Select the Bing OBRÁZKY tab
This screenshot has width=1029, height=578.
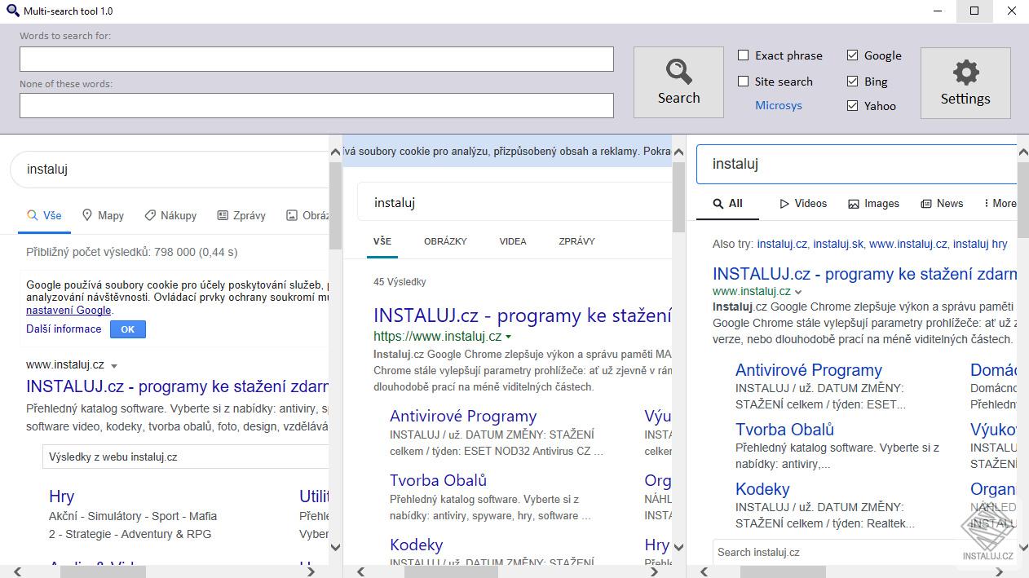pos(445,241)
